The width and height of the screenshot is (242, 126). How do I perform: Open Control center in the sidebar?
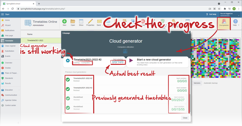coord(10,105)
